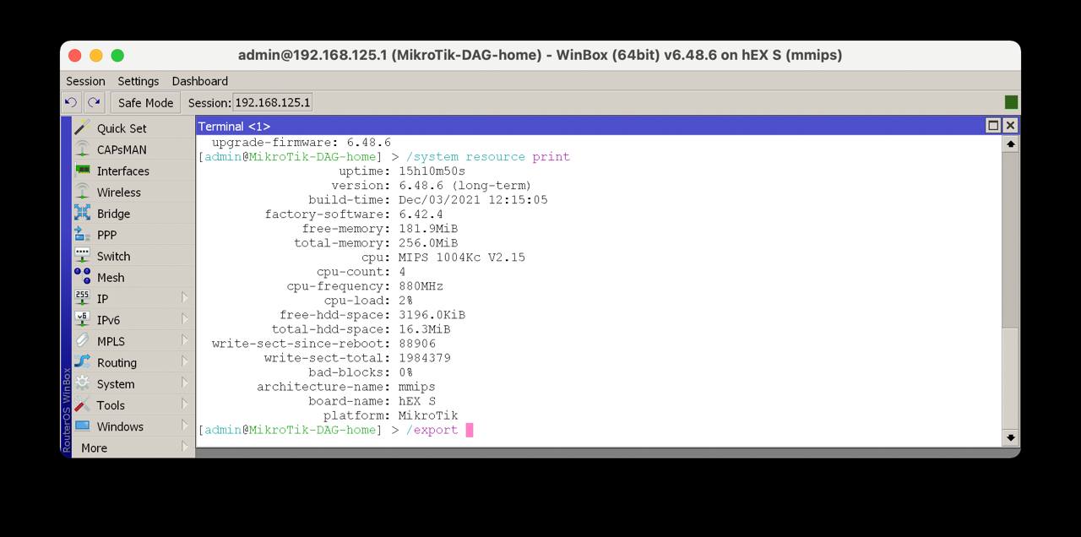Click the Switch icon in sidebar
1081x537 pixels.
[x=82, y=256]
